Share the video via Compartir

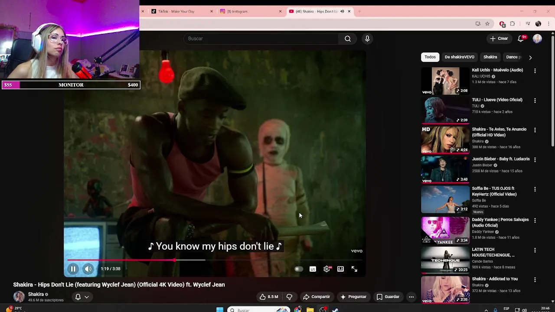[x=317, y=297]
